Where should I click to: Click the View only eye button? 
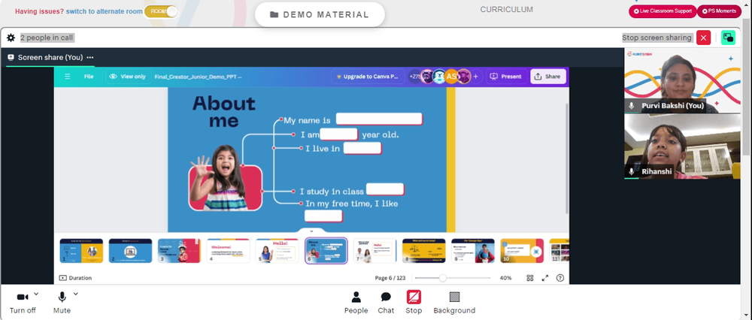point(128,77)
